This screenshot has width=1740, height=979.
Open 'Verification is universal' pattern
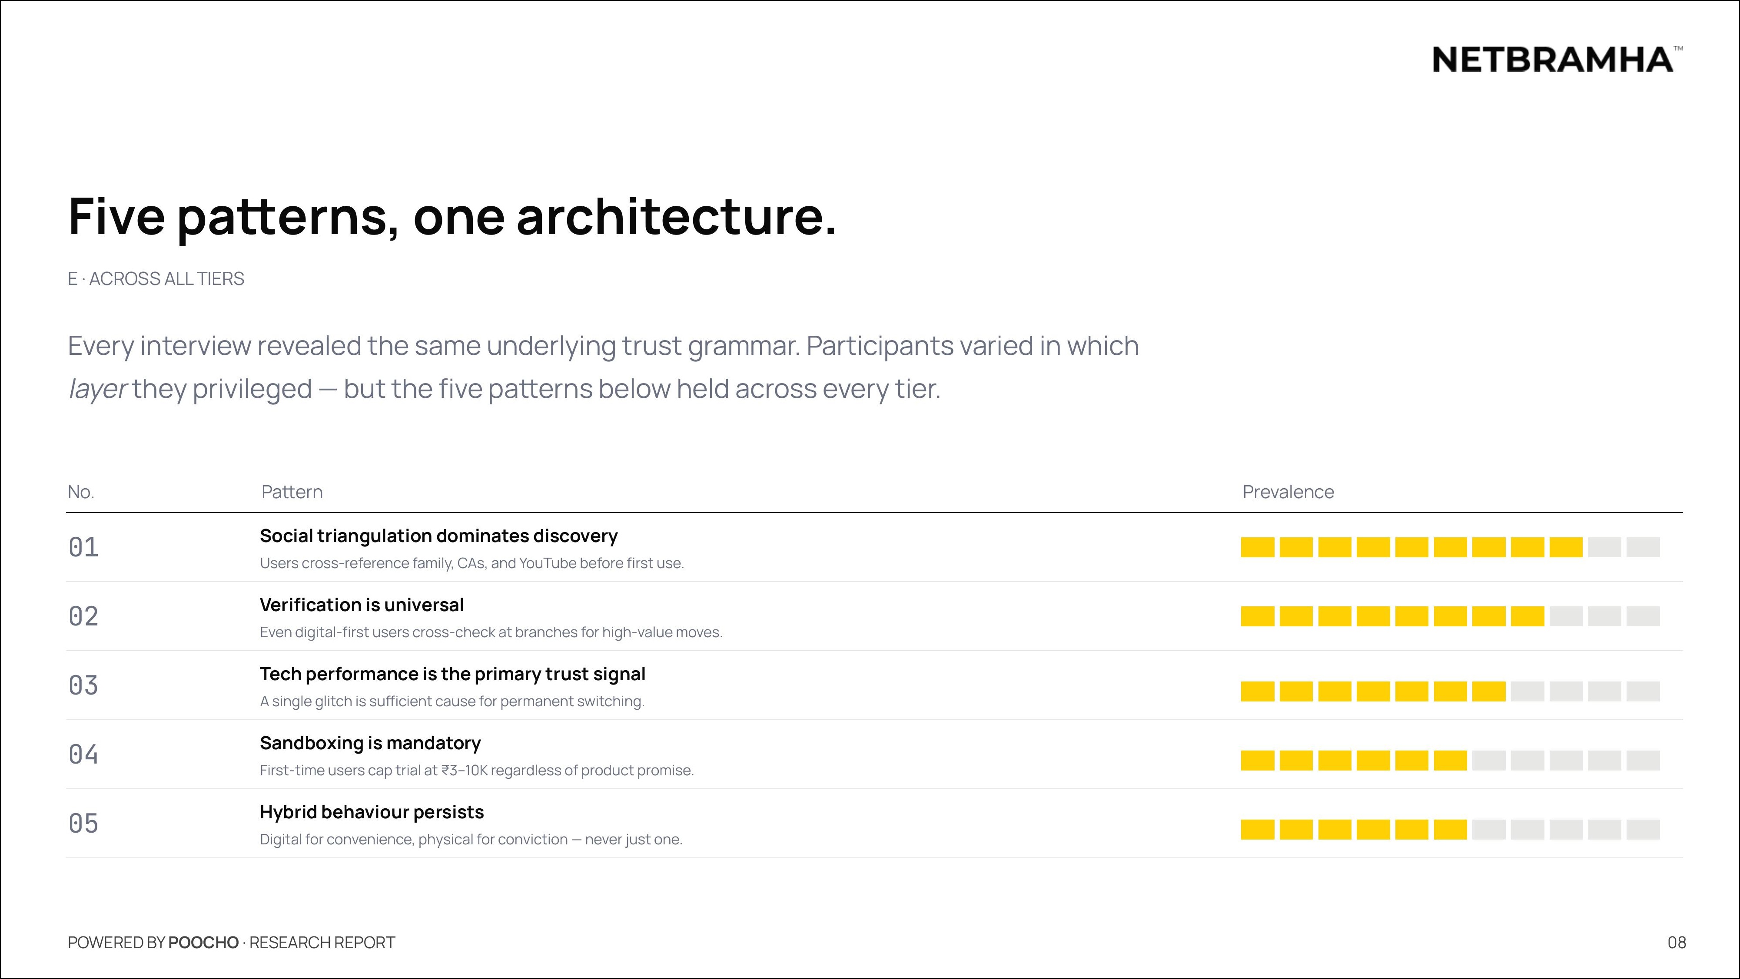[x=362, y=605]
